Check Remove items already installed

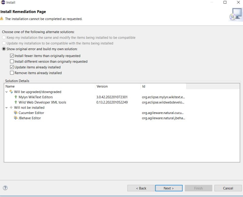pos(12,73)
